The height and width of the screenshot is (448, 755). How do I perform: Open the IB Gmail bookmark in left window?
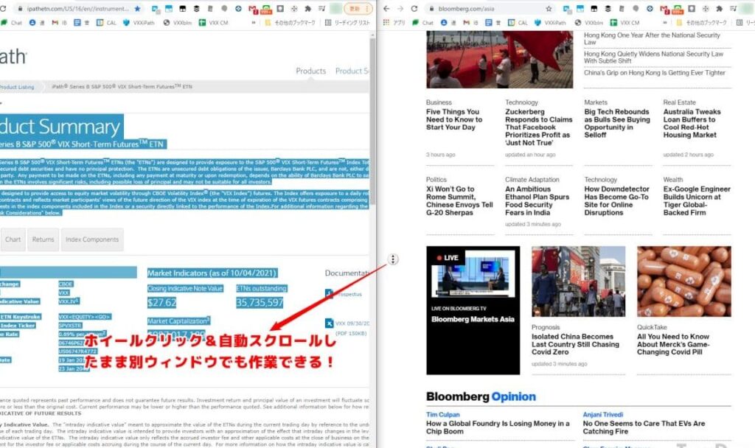[x=59, y=23]
